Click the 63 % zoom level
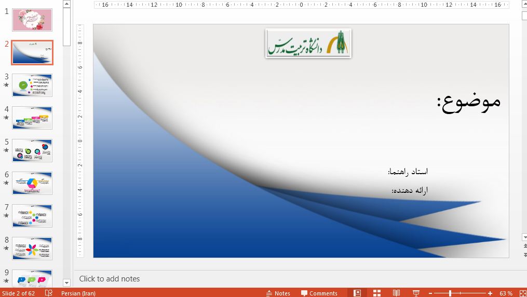 point(506,293)
